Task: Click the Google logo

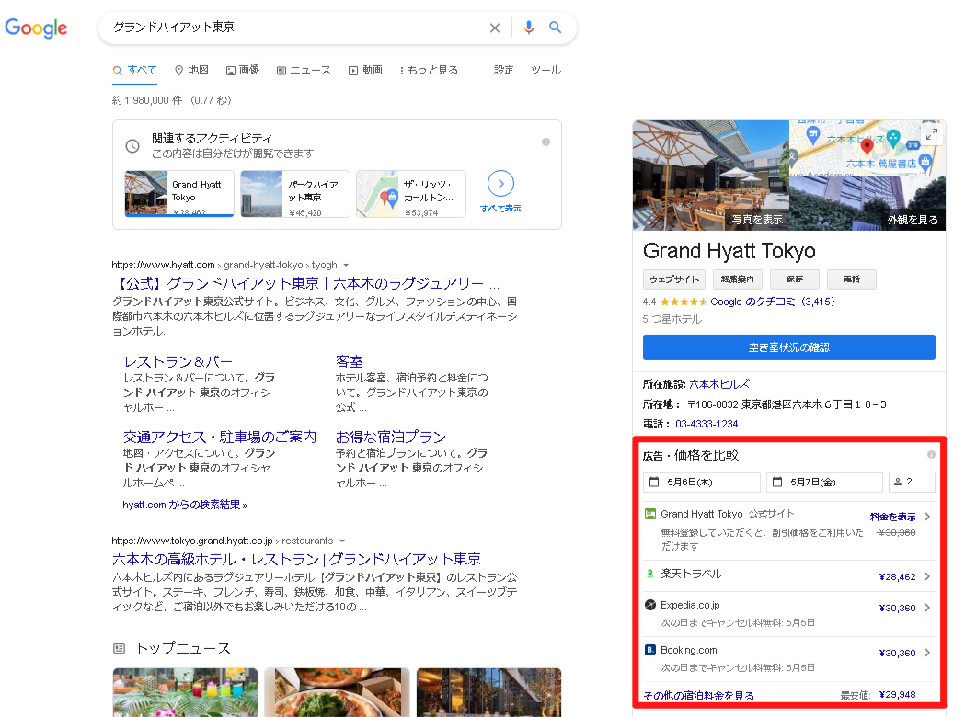Action: 36,28
